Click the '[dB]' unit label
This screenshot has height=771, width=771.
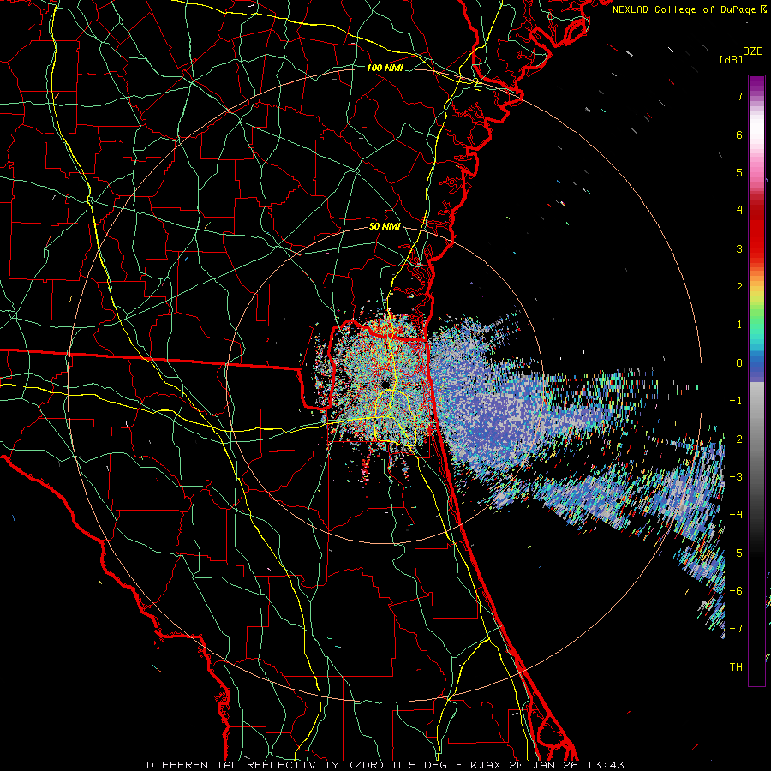point(731,59)
